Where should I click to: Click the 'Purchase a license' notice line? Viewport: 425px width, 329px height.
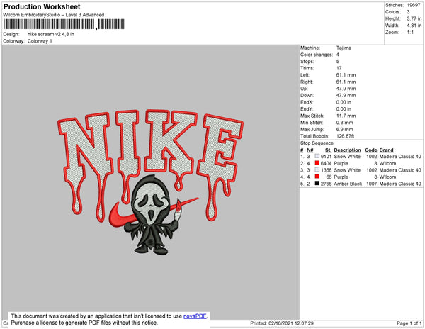click(x=84, y=323)
